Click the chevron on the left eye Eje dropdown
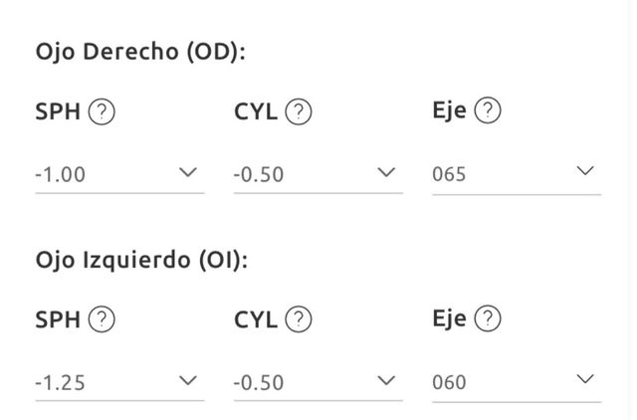Viewport: 637px width, 420px height. click(585, 380)
